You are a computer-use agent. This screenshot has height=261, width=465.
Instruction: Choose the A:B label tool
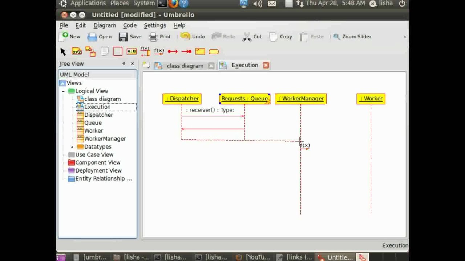[131, 51]
